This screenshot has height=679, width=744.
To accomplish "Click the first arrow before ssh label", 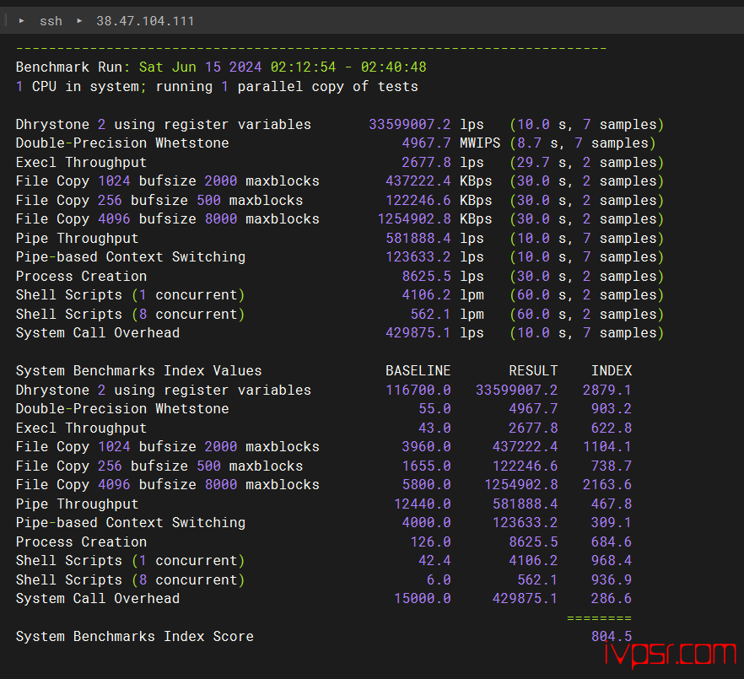I will click(x=21, y=21).
